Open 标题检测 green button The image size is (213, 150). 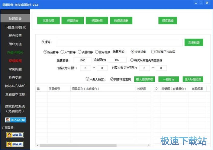coord(97,21)
